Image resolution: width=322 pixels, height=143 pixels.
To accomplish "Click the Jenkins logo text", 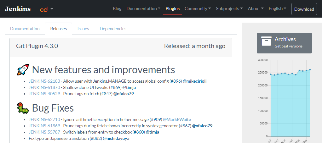I will (18, 9).
